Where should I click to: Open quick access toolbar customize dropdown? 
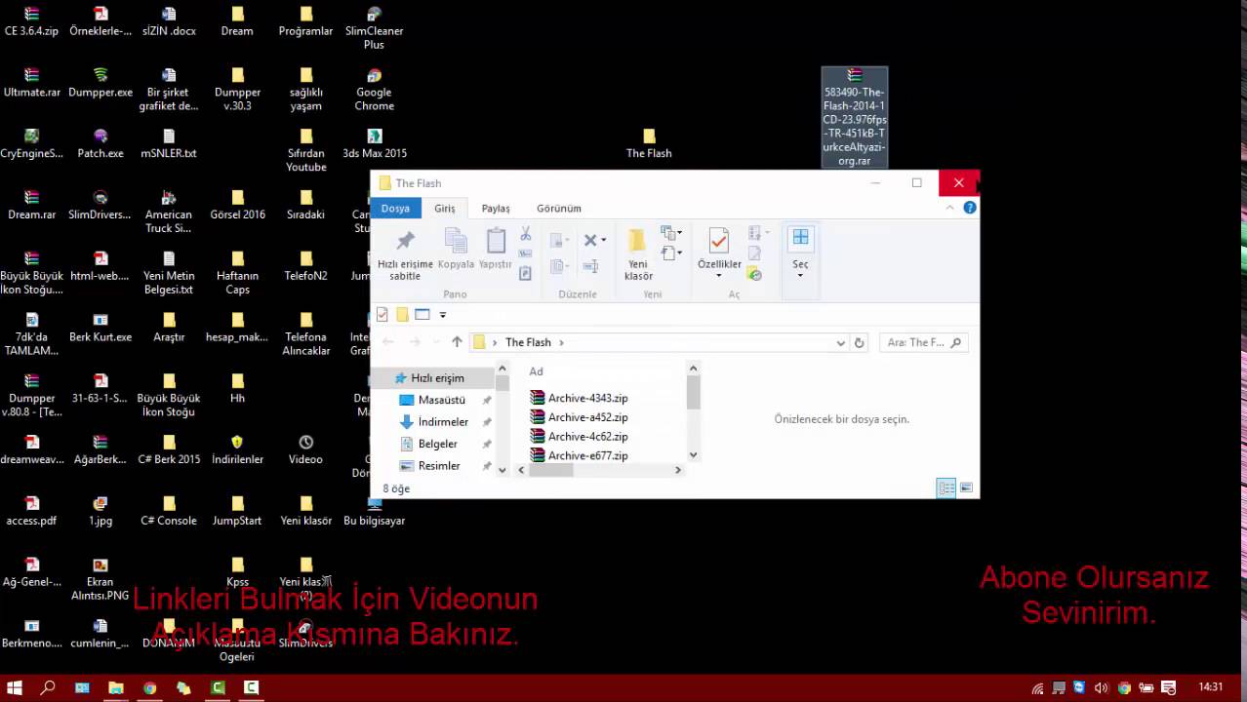coord(442,314)
